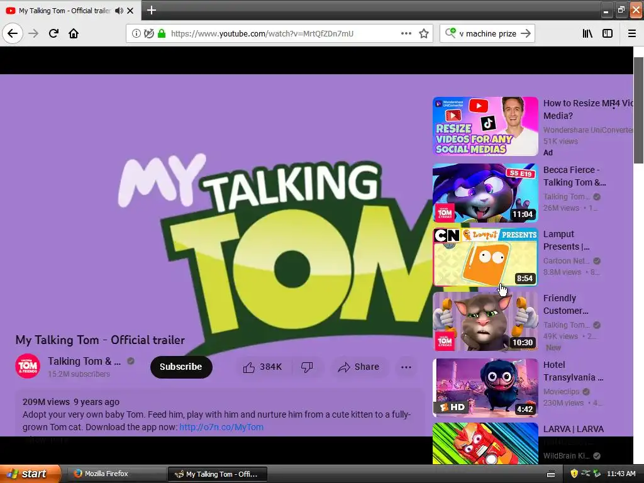Share the video via Share button
Screen dimensions: 644x483
coord(358,367)
